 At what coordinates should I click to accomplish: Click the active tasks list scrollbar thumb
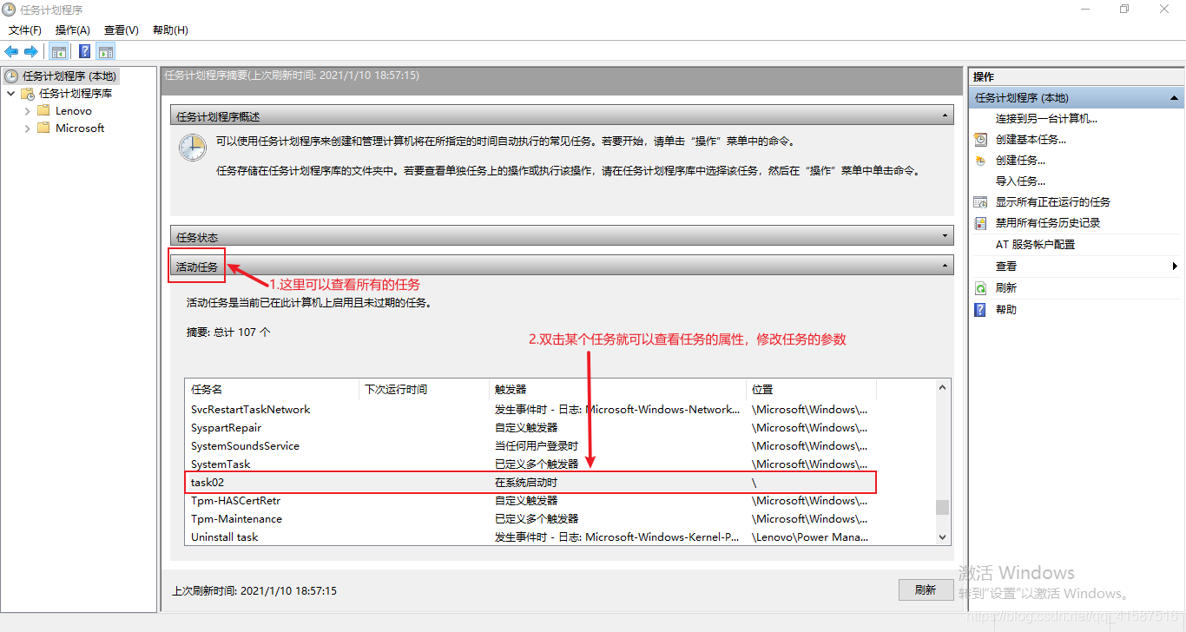coord(943,507)
